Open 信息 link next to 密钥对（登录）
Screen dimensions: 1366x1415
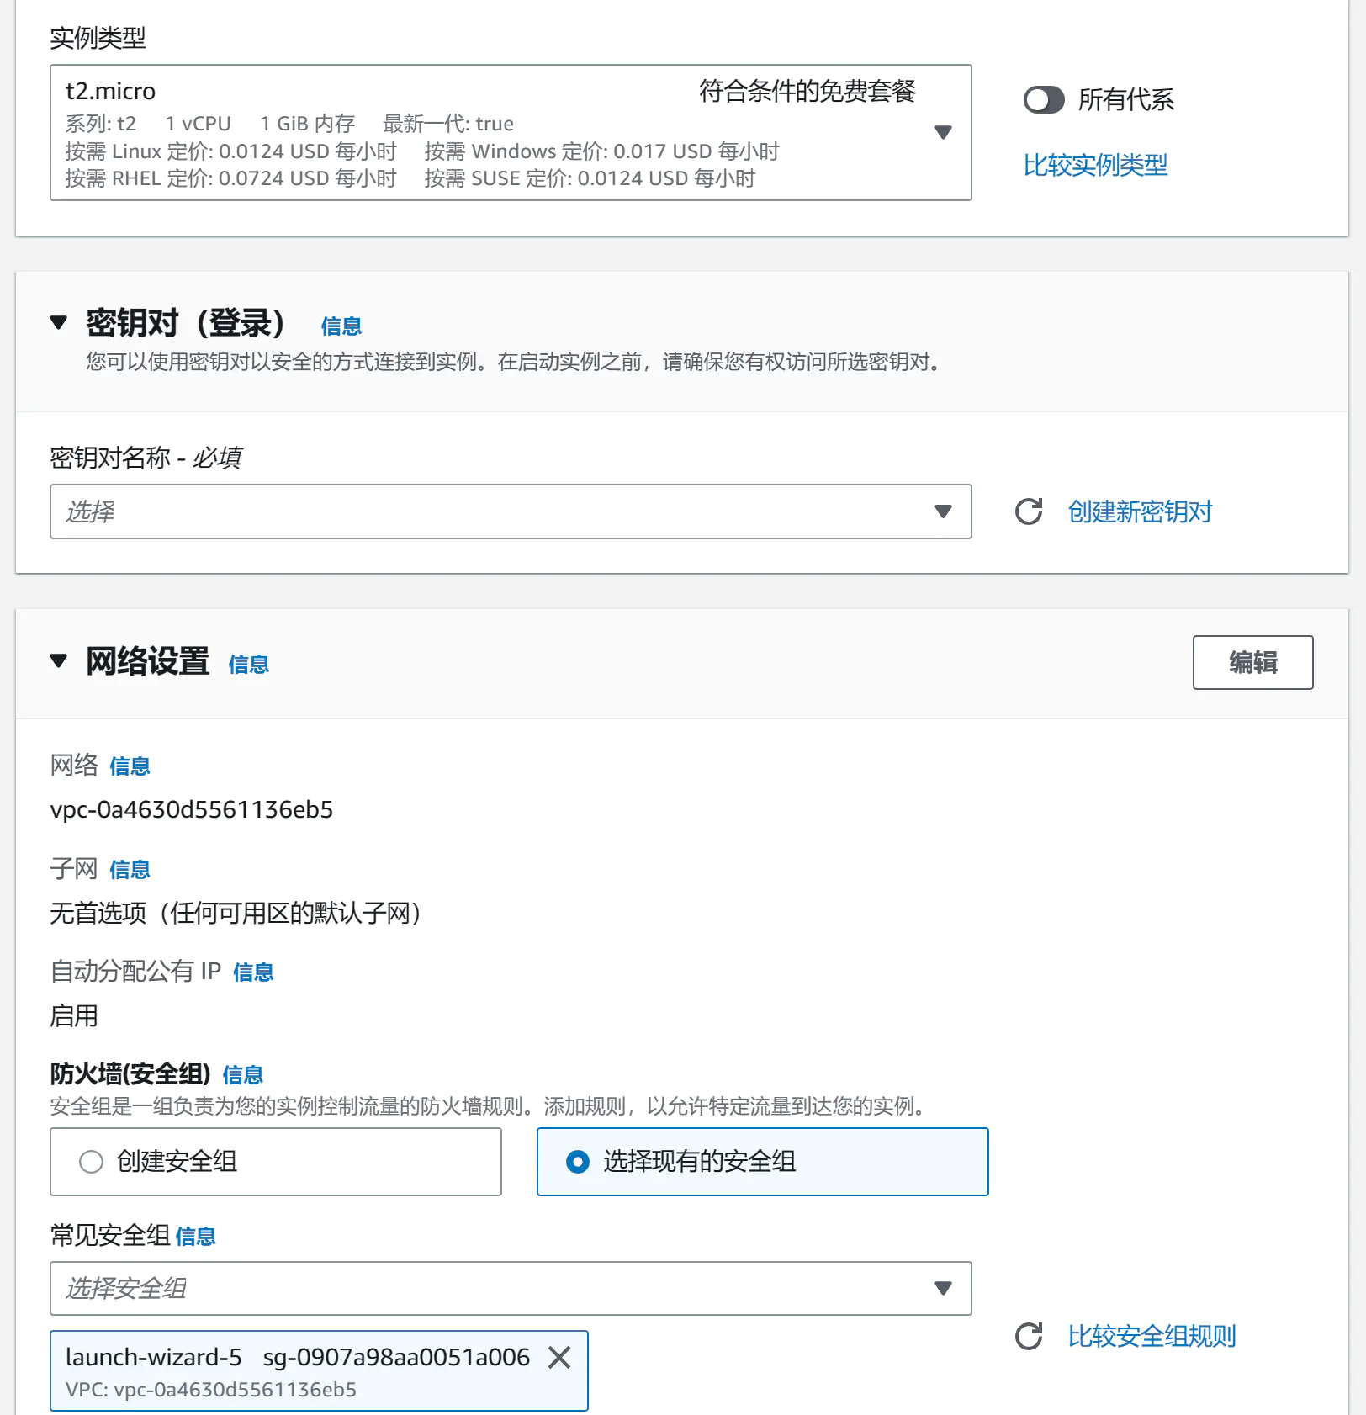coord(341,326)
